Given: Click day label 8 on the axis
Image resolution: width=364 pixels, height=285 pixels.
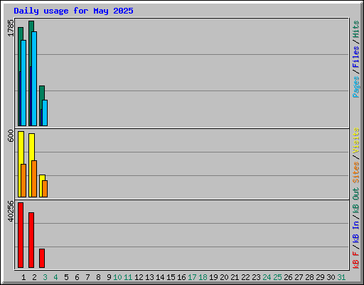Looking at the screenshot, I should [x=98, y=277].
